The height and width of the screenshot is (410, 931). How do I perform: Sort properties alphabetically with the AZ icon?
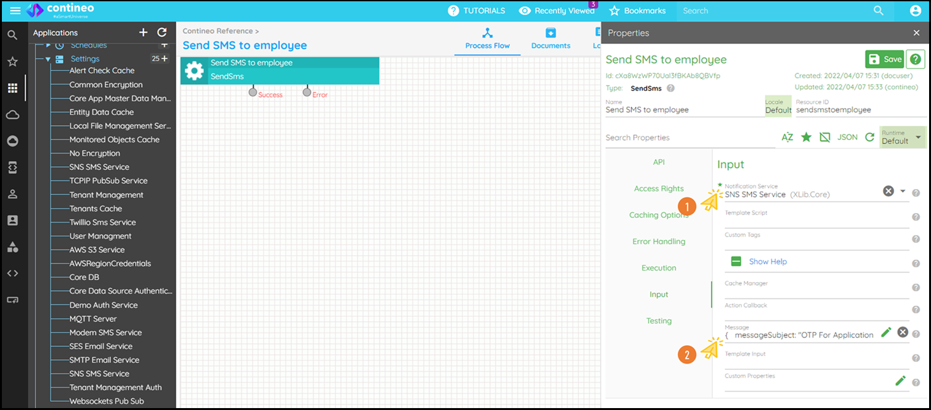(787, 136)
